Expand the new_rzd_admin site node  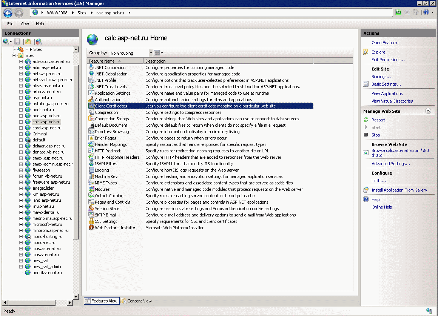[21, 267]
